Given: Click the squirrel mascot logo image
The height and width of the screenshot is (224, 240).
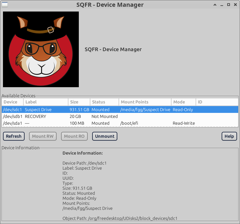Looking at the screenshot, I should click(41, 49).
